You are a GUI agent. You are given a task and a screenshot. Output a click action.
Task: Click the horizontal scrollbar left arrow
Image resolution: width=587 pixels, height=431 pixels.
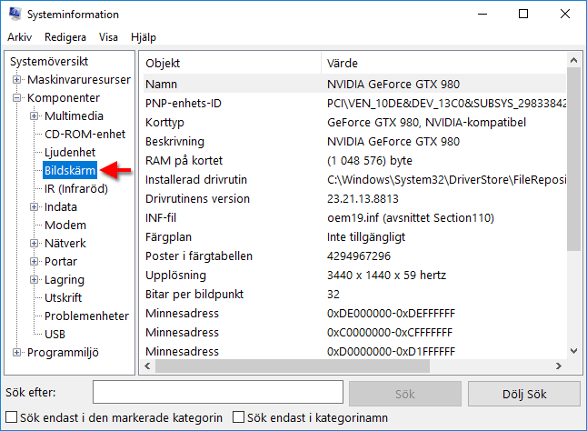[147, 366]
